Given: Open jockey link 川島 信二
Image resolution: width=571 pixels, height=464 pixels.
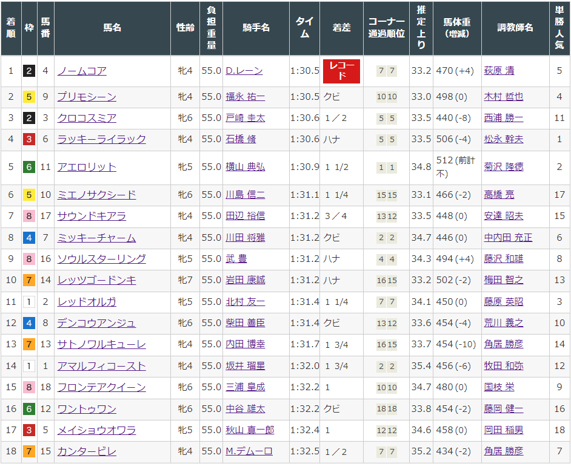Looking at the screenshot, I should (245, 195).
